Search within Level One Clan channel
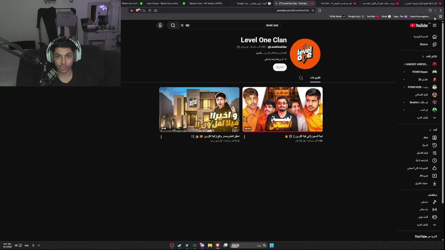This screenshot has width=445, height=250. pos(301,78)
